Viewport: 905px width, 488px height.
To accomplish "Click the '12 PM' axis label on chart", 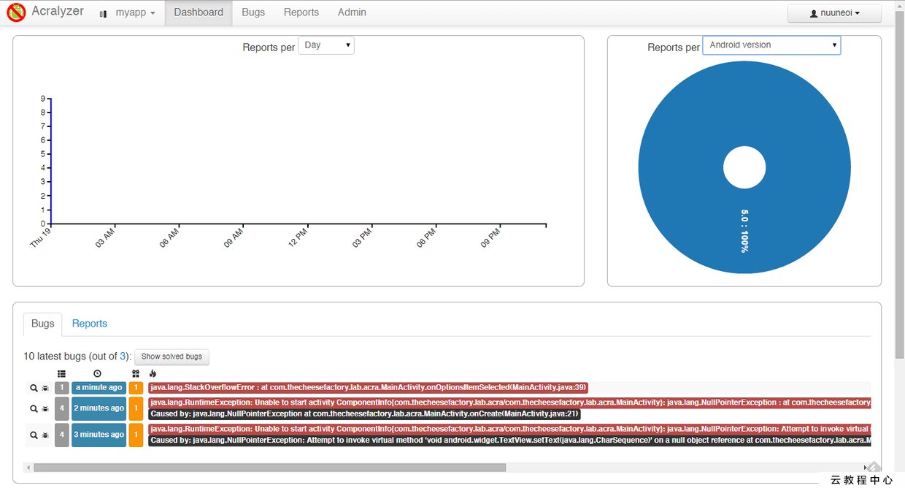I will tap(299, 238).
